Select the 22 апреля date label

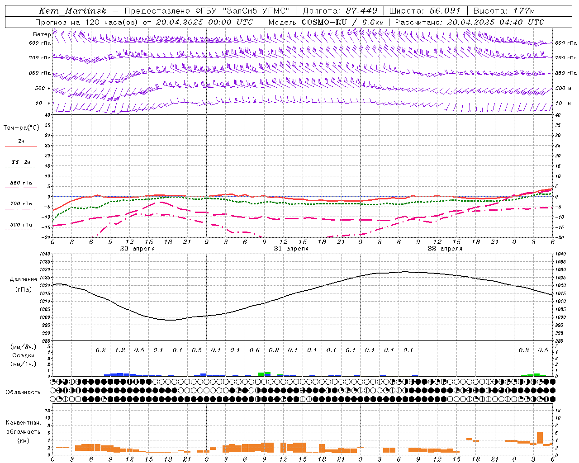coord(445,249)
